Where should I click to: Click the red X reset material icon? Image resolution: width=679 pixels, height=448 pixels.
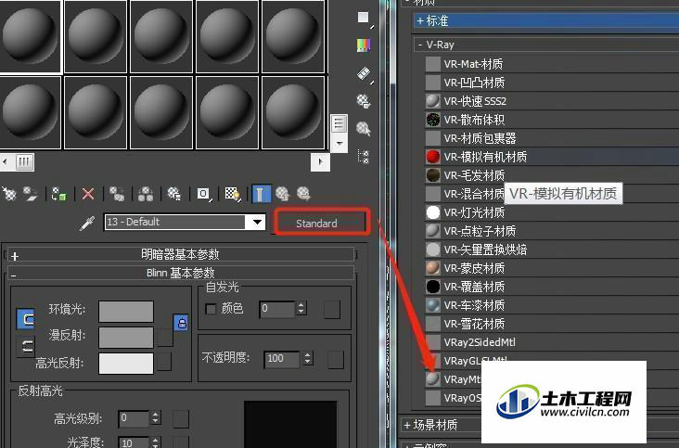pos(88,194)
